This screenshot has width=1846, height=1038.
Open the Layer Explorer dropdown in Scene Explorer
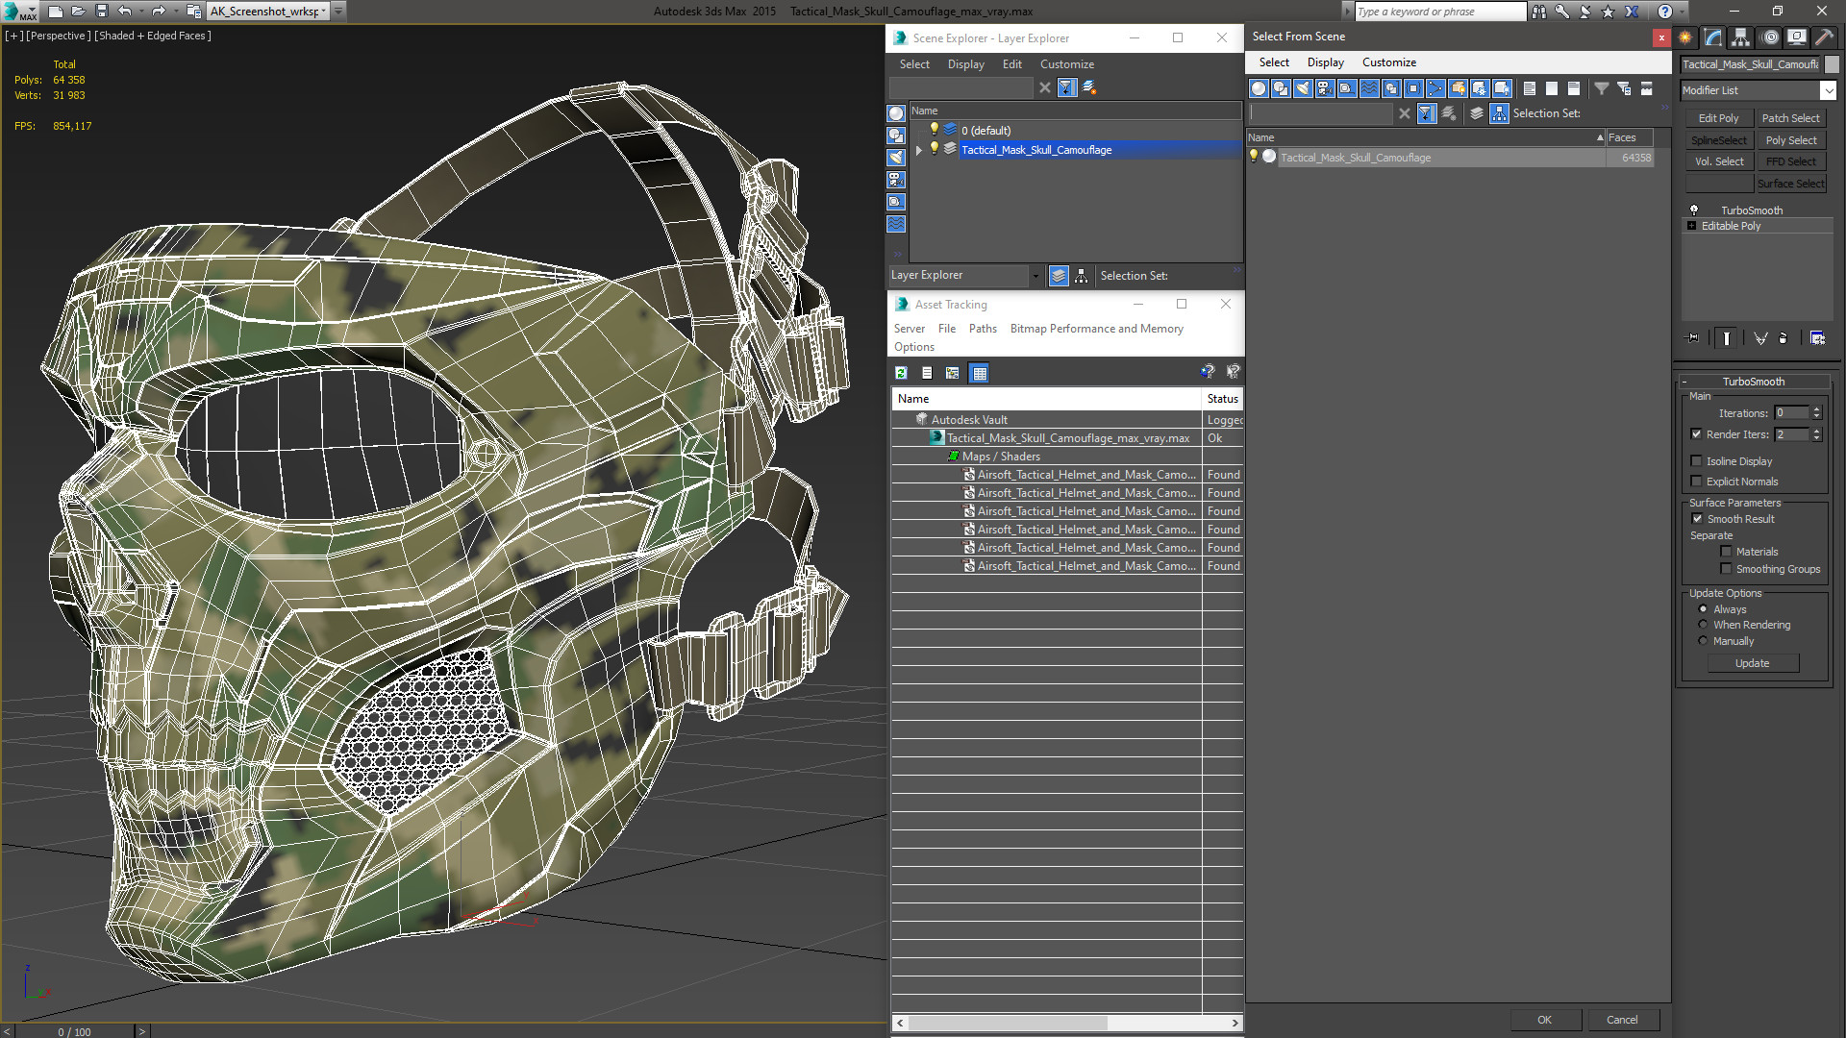pyautogui.click(x=1035, y=276)
